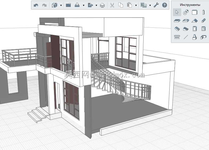209x150 pixels.
Task: Select the wall tool in Инструменты
Action: pyautogui.click(x=195, y=12)
